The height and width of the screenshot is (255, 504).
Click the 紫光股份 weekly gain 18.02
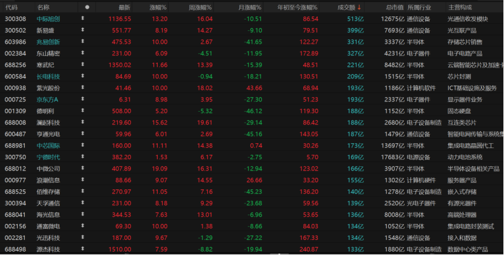coord(205,88)
